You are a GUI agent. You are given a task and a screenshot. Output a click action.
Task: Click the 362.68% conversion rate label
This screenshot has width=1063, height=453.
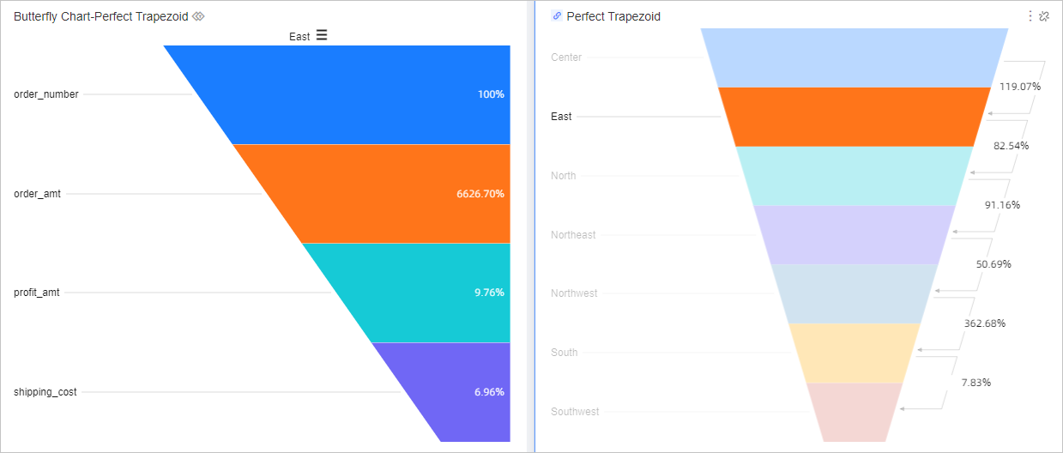point(984,323)
